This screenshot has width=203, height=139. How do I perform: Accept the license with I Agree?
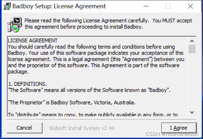(179, 128)
